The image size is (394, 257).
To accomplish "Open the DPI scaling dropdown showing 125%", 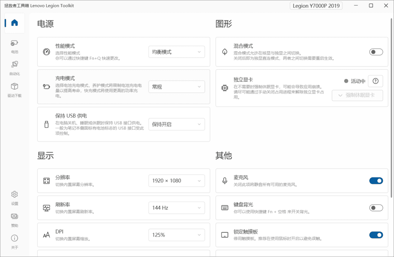I will point(177,235).
